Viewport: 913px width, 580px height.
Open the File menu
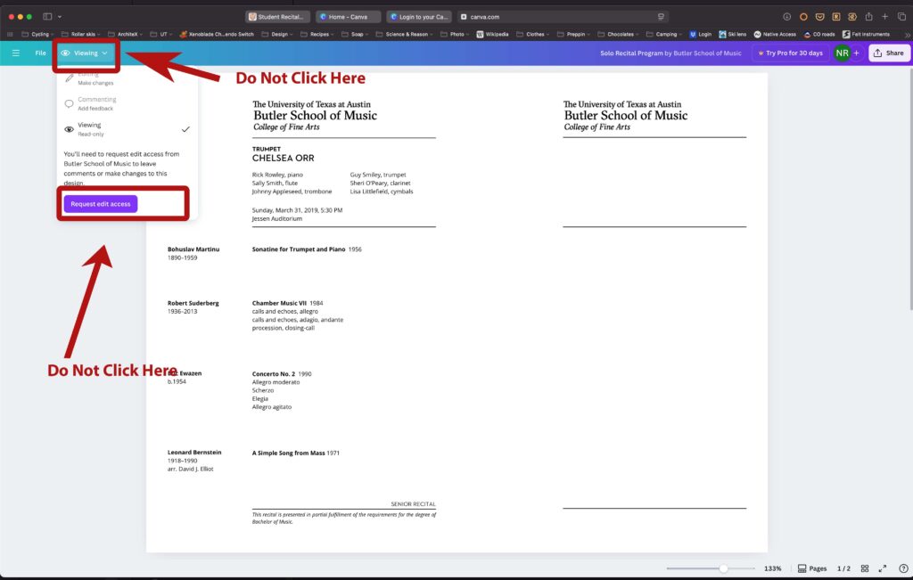pos(41,53)
